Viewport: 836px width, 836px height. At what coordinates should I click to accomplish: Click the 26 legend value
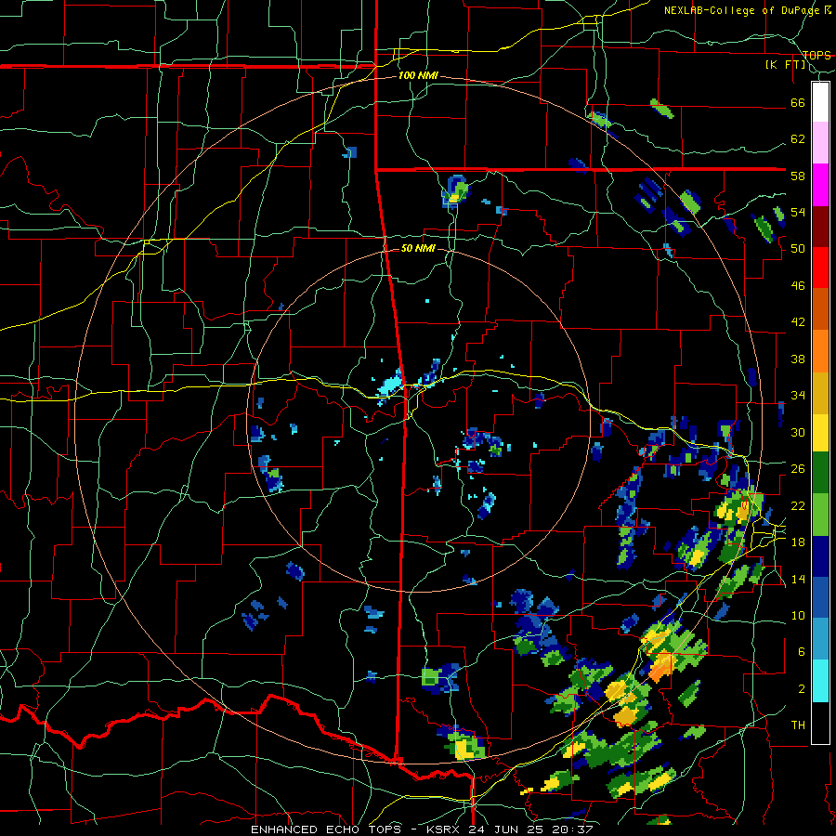click(x=798, y=469)
